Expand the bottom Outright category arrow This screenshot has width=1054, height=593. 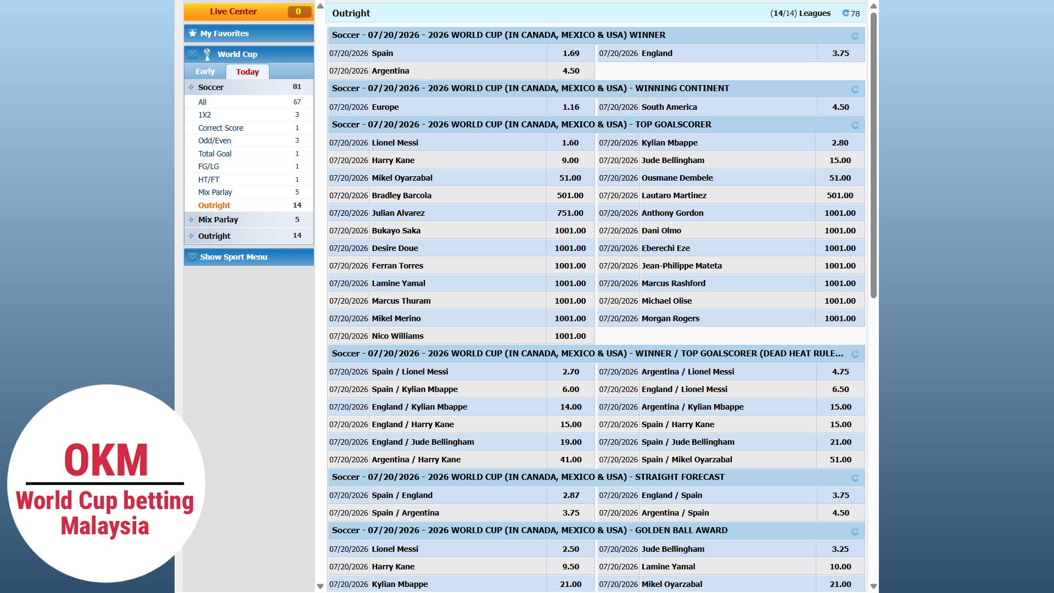191,236
